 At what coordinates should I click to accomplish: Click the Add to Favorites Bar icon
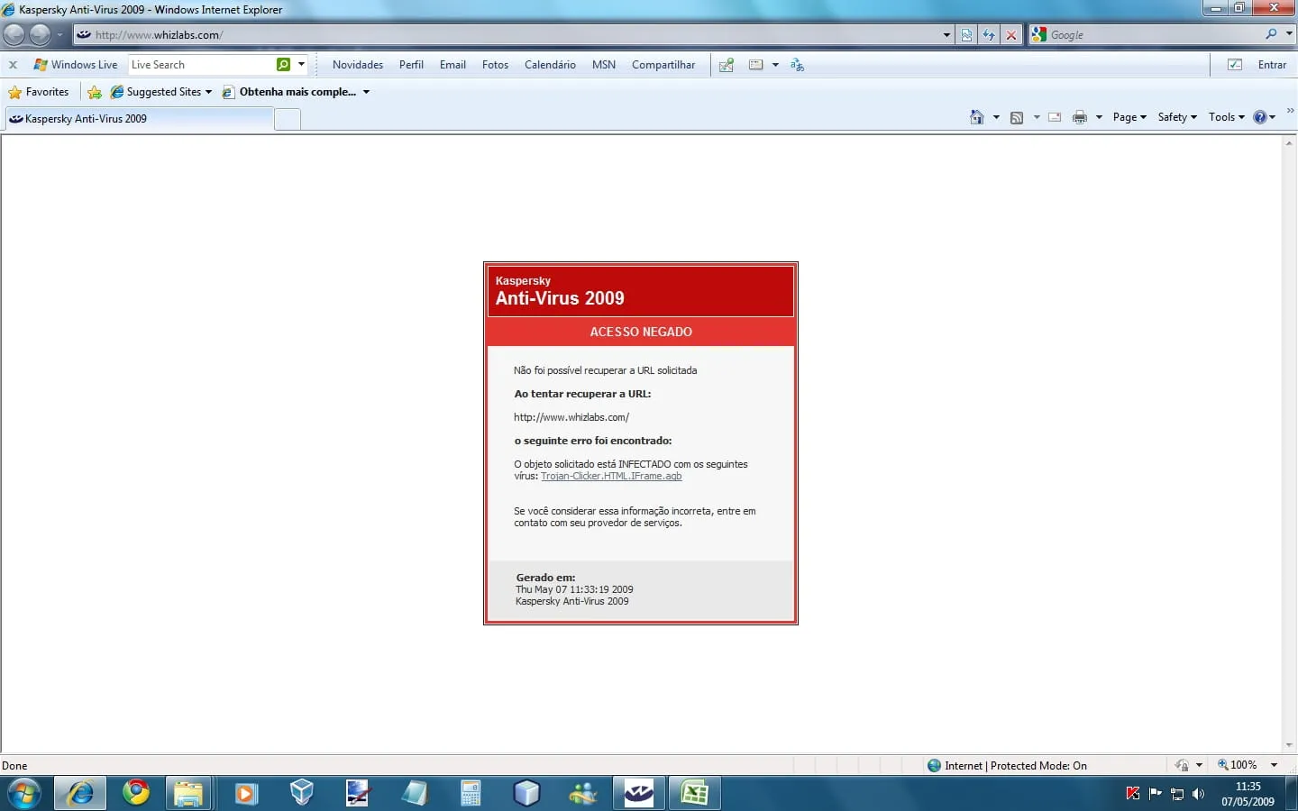[x=95, y=92]
